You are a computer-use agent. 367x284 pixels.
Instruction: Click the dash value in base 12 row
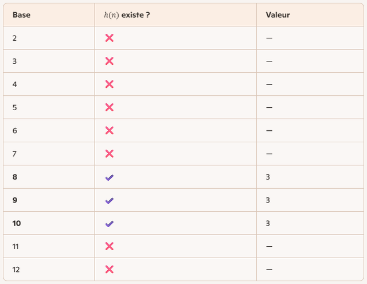[269, 270]
